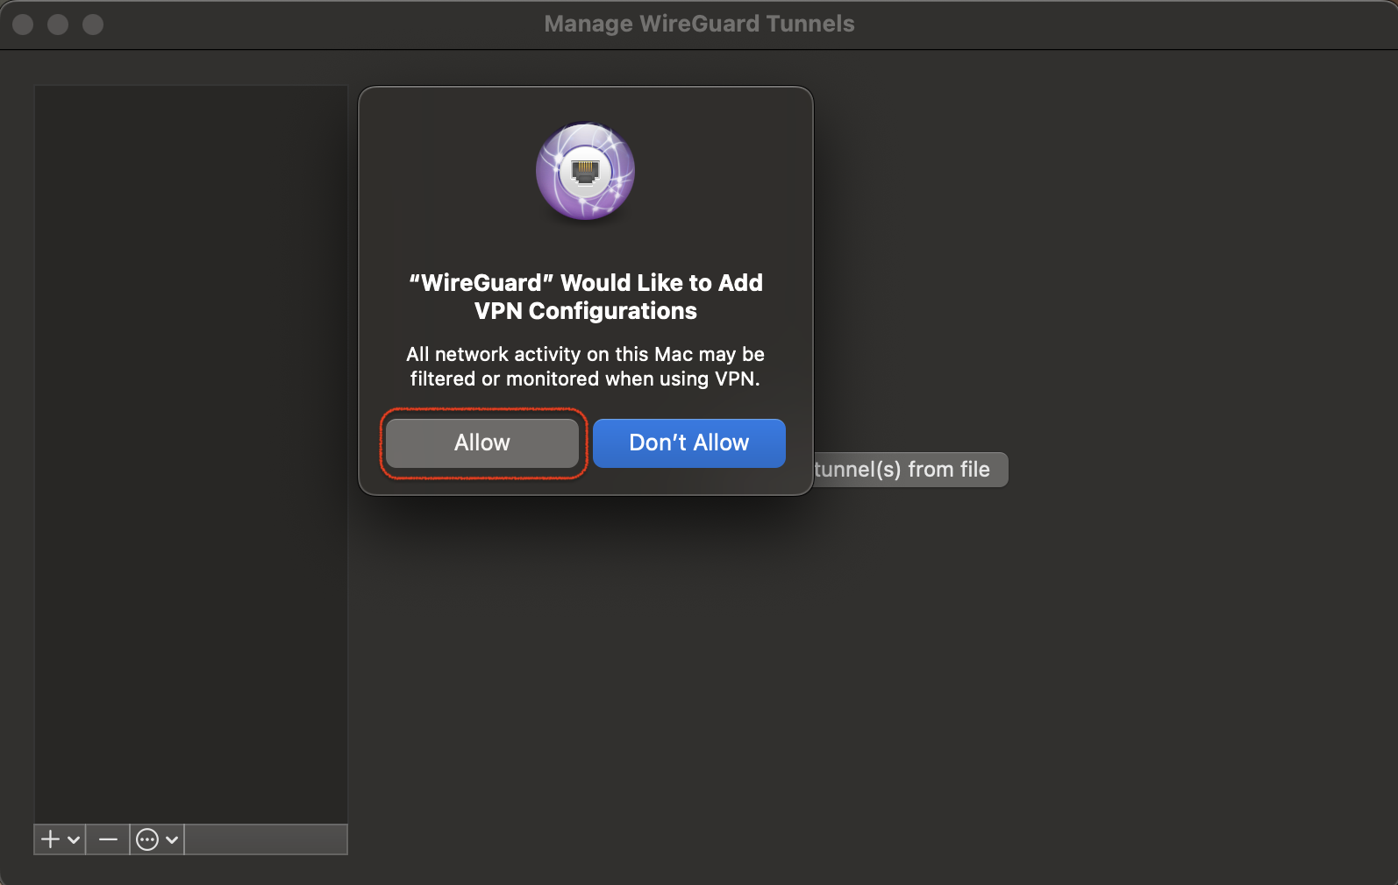Choose Don't Allow in the dialog
Image resolution: width=1398 pixels, height=885 pixels.
pyautogui.click(x=688, y=443)
